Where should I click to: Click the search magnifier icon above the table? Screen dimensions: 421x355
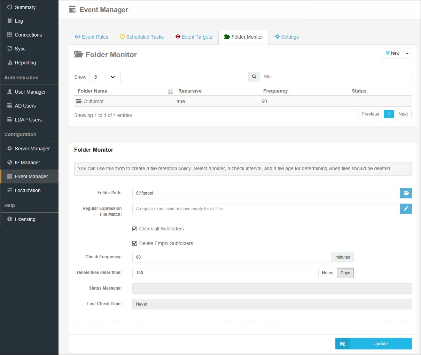point(254,77)
